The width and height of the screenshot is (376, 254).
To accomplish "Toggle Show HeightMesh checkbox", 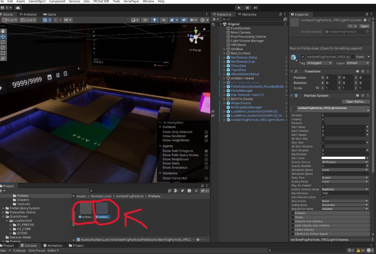I will click(x=206, y=141).
